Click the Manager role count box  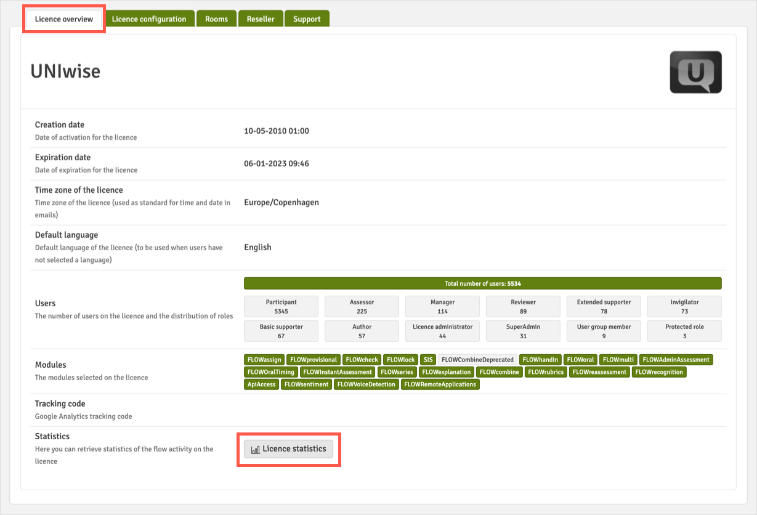tap(442, 306)
